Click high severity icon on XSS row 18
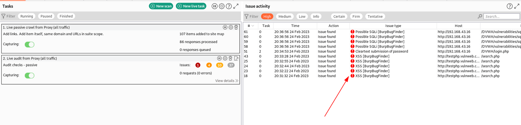This screenshot has width=521, height=125. [x=352, y=76]
